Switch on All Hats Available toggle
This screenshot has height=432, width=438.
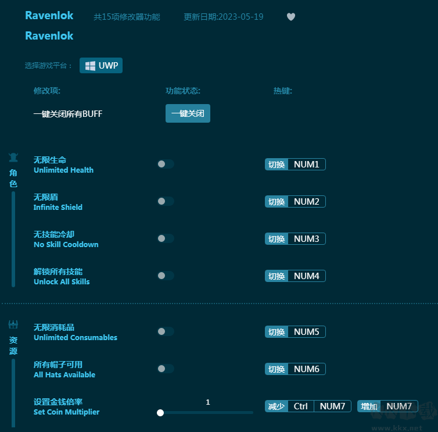pos(166,369)
